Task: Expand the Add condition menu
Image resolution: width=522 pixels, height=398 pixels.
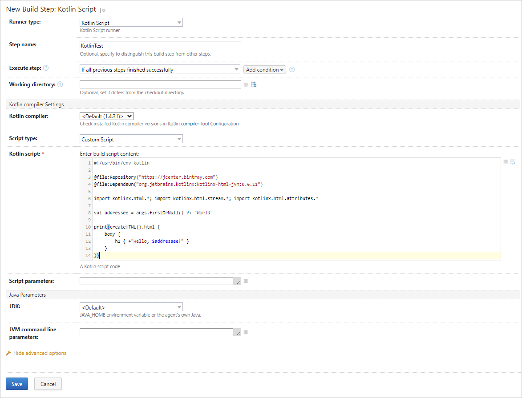Action: 265,69
